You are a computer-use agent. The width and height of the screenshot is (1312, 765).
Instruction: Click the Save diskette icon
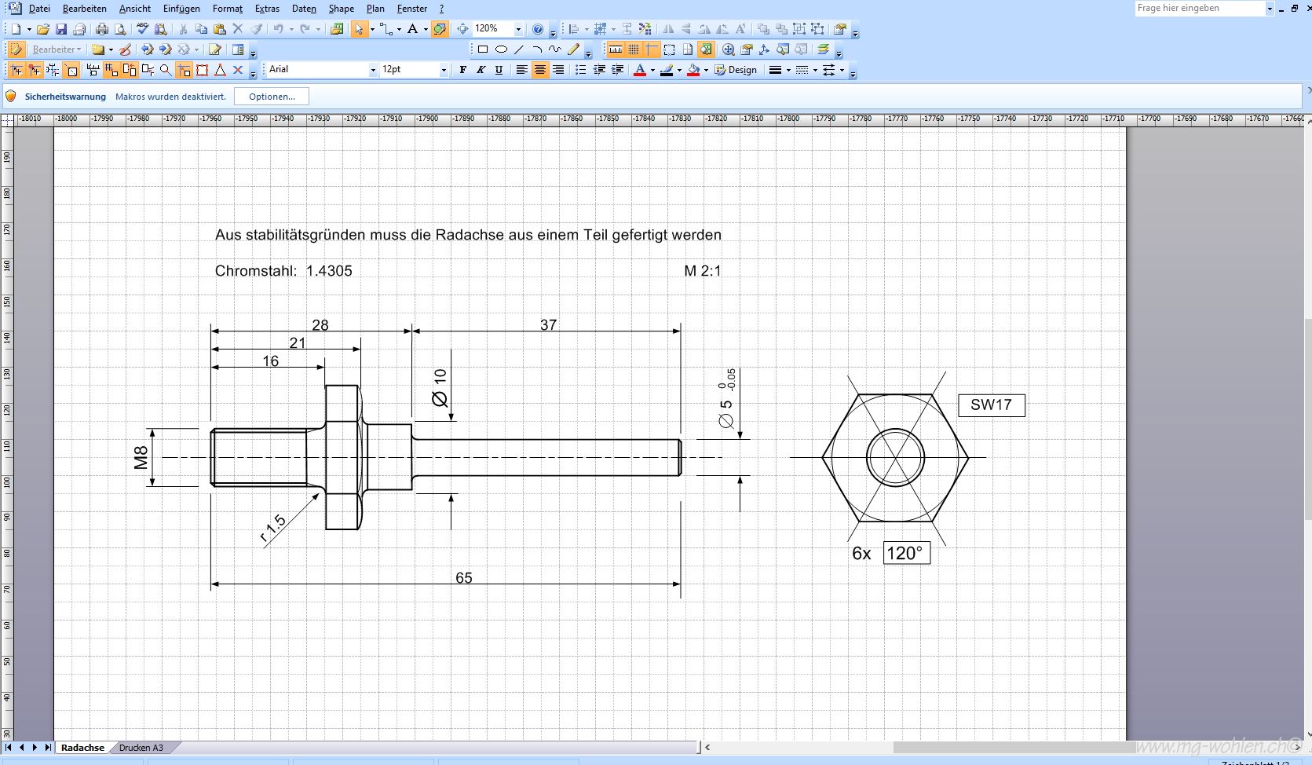(61, 29)
